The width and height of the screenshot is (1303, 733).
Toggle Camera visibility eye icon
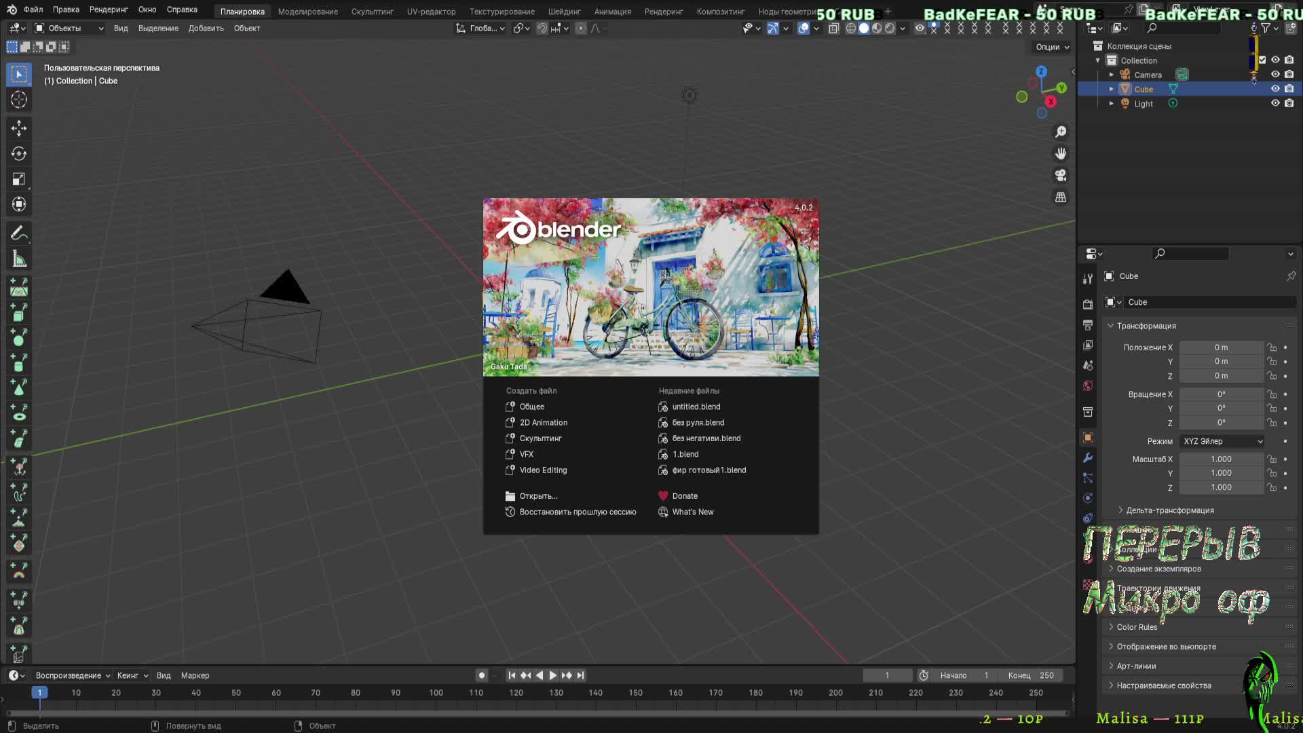coord(1275,75)
